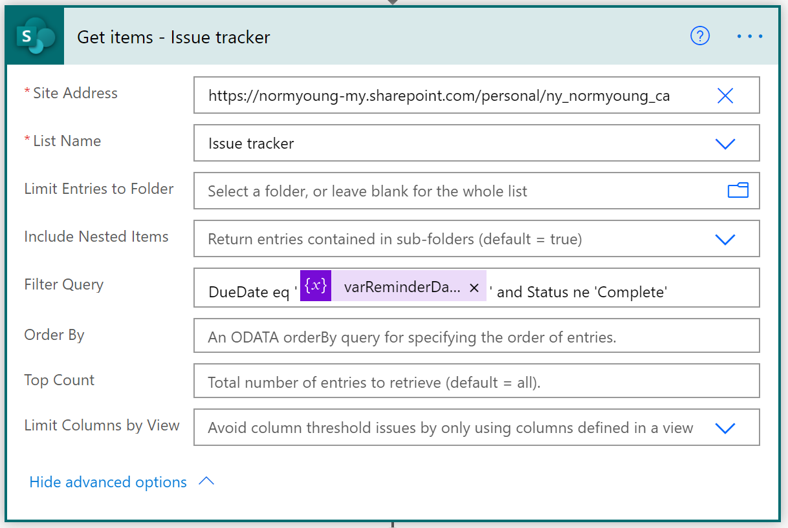Clear the Site Address using the X icon
The height and width of the screenshot is (528, 788).
[x=725, y=95]
